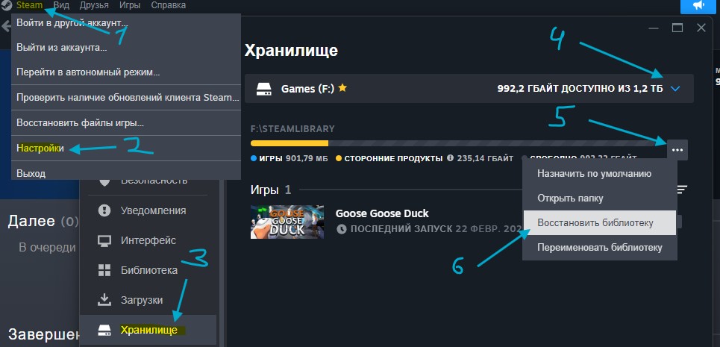Image resolution: width=720 pixels, height=347 pixels.
Task: Click the Игры 1 section header
Action: [271, 190]
